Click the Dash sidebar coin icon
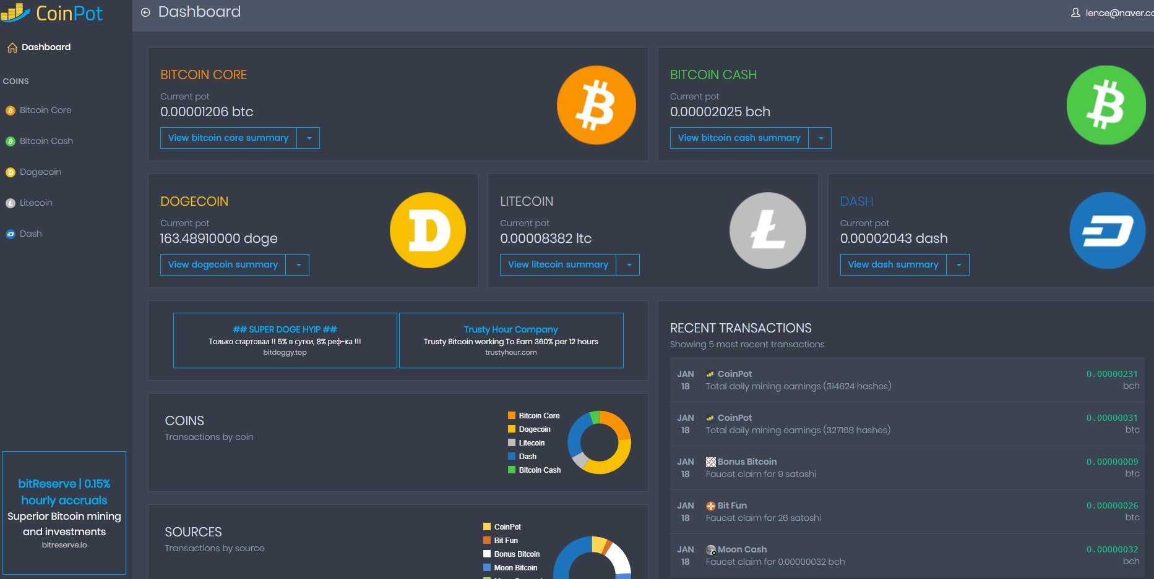Screen dimensions: 1154x579 click(11, 234)
